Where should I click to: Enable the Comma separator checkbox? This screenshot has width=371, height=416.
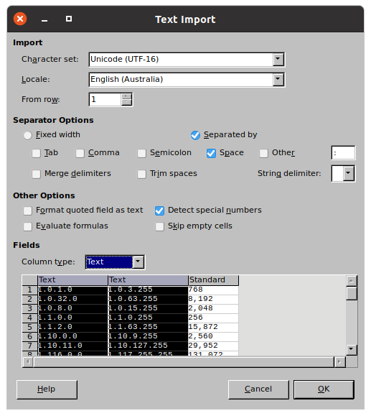click(x=80, y=153)
